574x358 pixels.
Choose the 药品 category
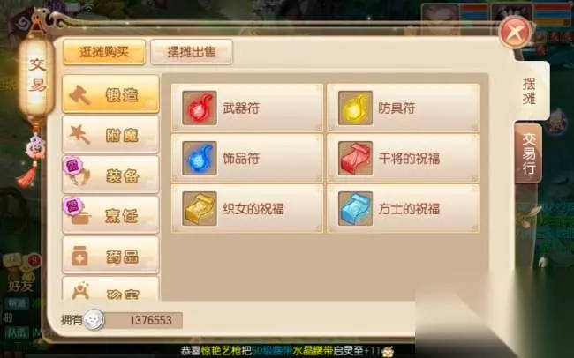click(x=111, y=255)
